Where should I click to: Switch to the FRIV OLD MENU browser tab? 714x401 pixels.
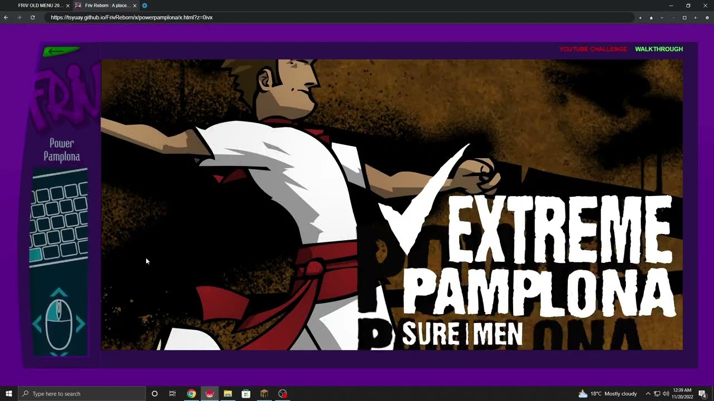(x=40, y=6)
